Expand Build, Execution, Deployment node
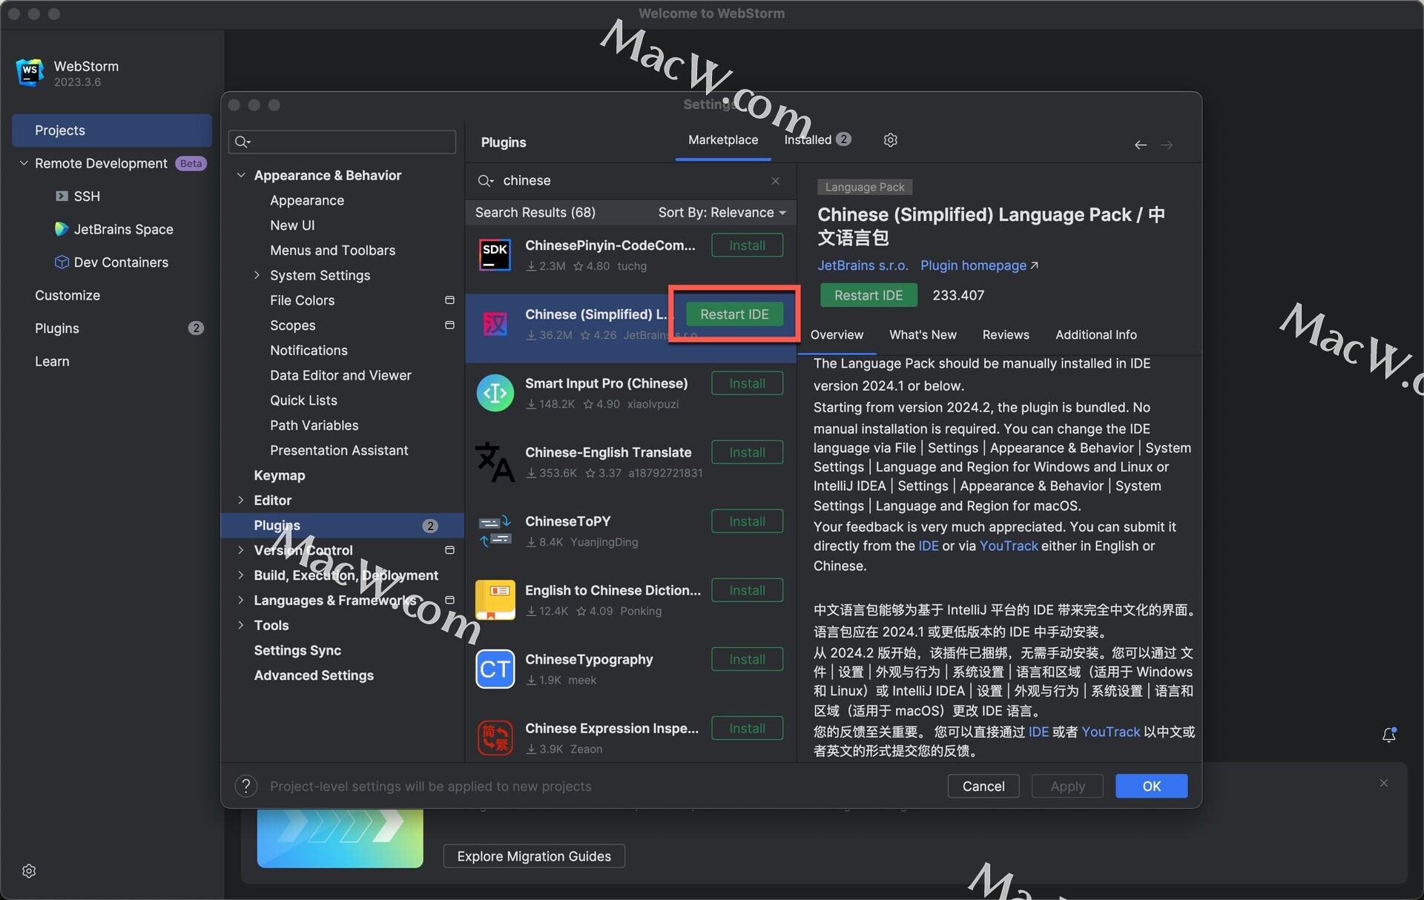This screenshot has height=900, width=1424. (241, 575)
